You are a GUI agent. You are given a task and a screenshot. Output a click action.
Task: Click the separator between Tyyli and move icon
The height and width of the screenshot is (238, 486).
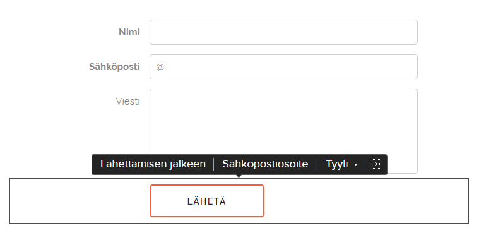tap(364, 164)
